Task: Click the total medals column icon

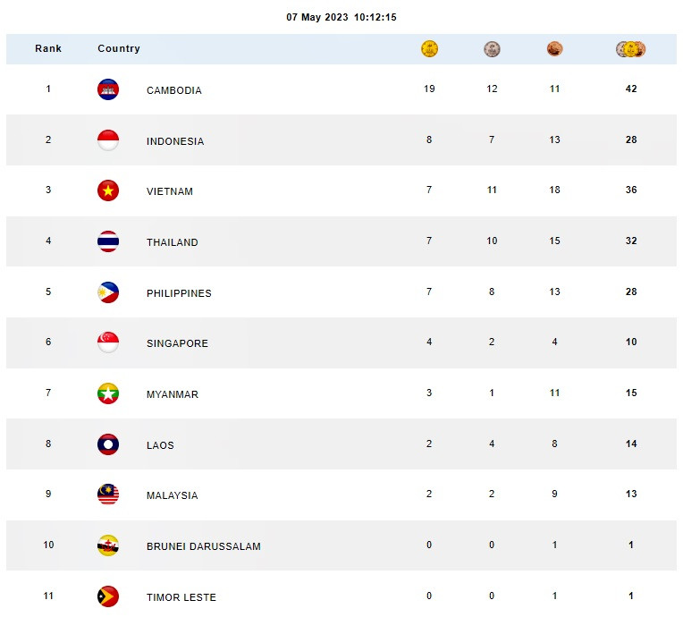Action: point(631,49)
